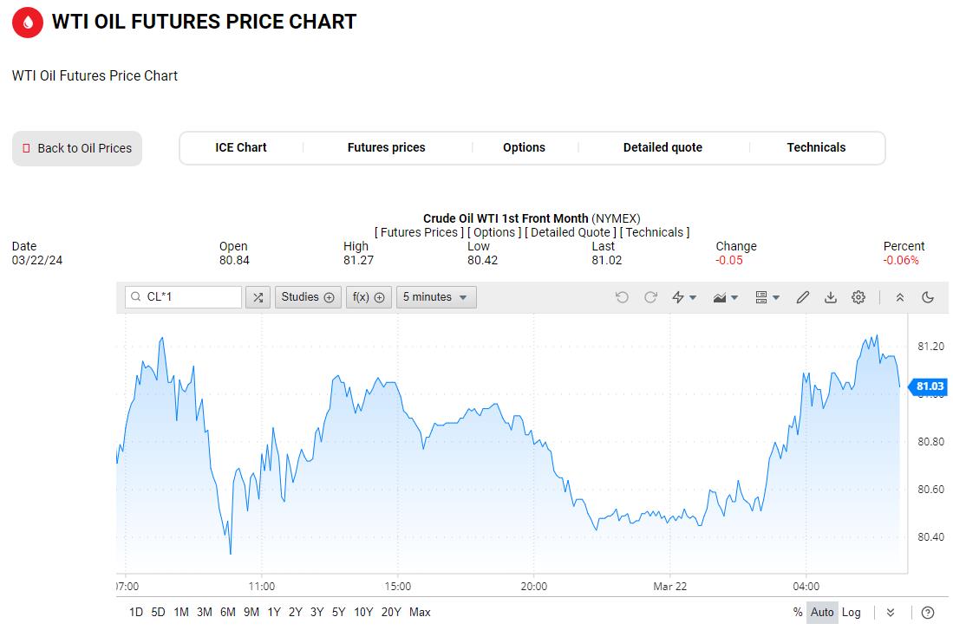Open chart settings gear icon
This screenshot has height=630, width=953.
[x=858, y=297]
